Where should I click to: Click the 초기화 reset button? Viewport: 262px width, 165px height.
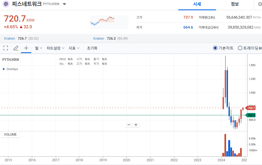point(92,48)
